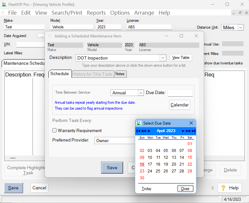Switch to the Schedule tab
This screenshot has width=249, height=203.
[x=60, y=74]
